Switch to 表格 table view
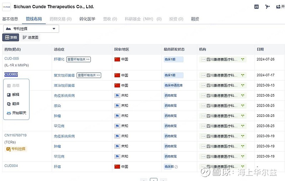Screen dimensions: 285x181 pyautogui.click(x=11, y=37)
